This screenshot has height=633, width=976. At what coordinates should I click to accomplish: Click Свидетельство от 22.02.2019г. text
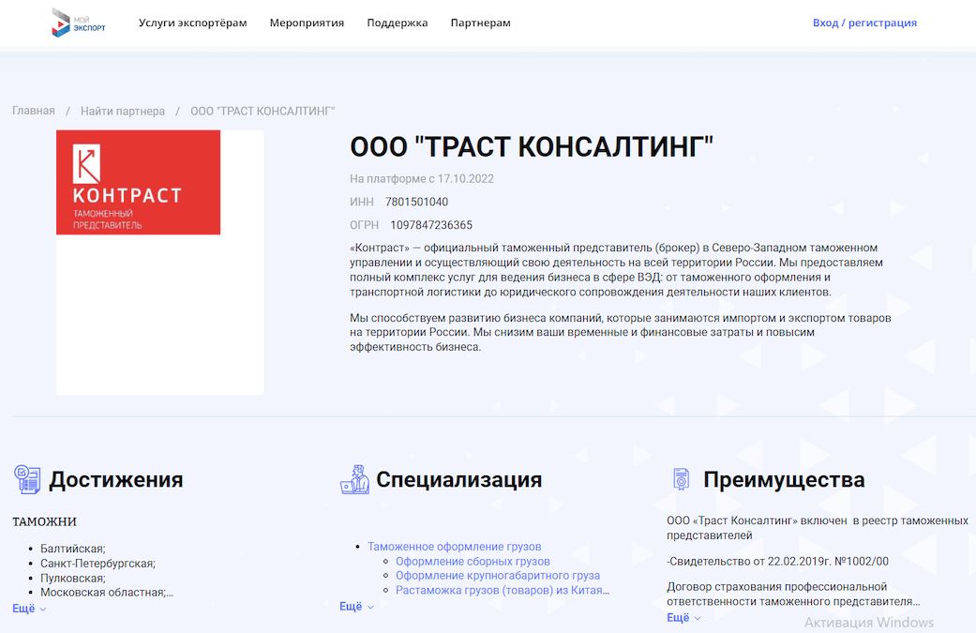click(x=778, y=562)
